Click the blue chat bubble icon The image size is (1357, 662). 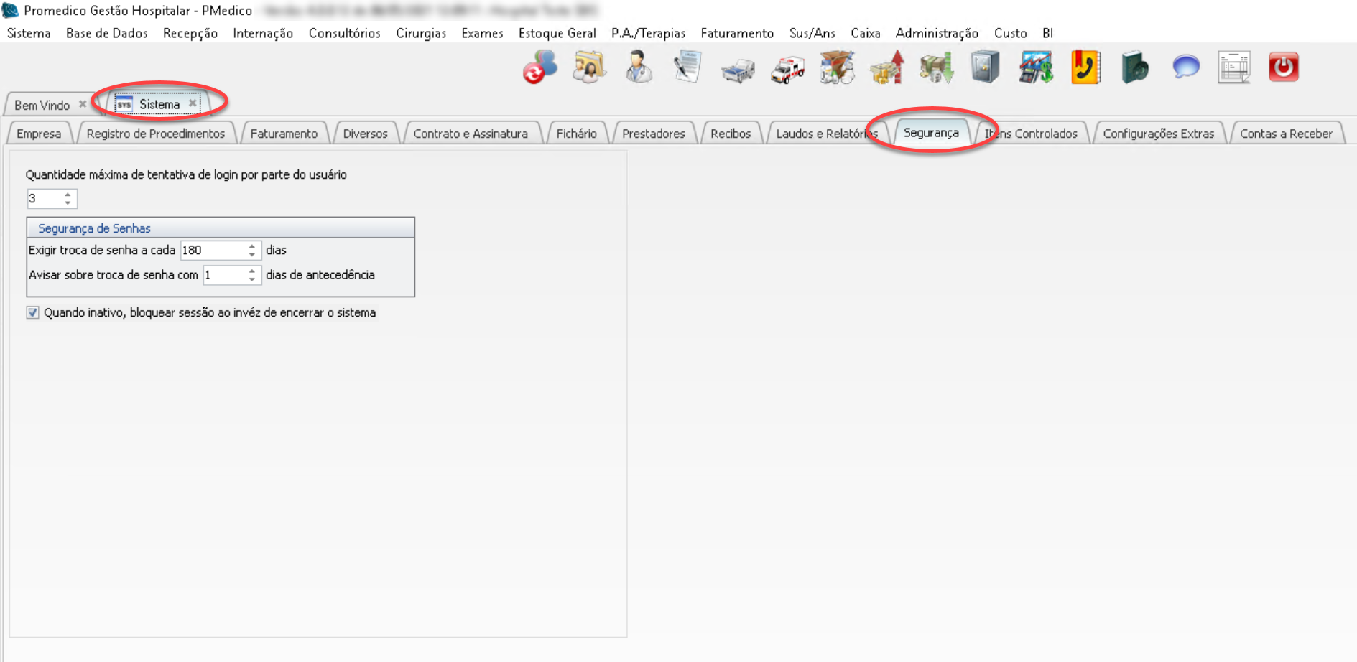click(x=1185, y=67)
